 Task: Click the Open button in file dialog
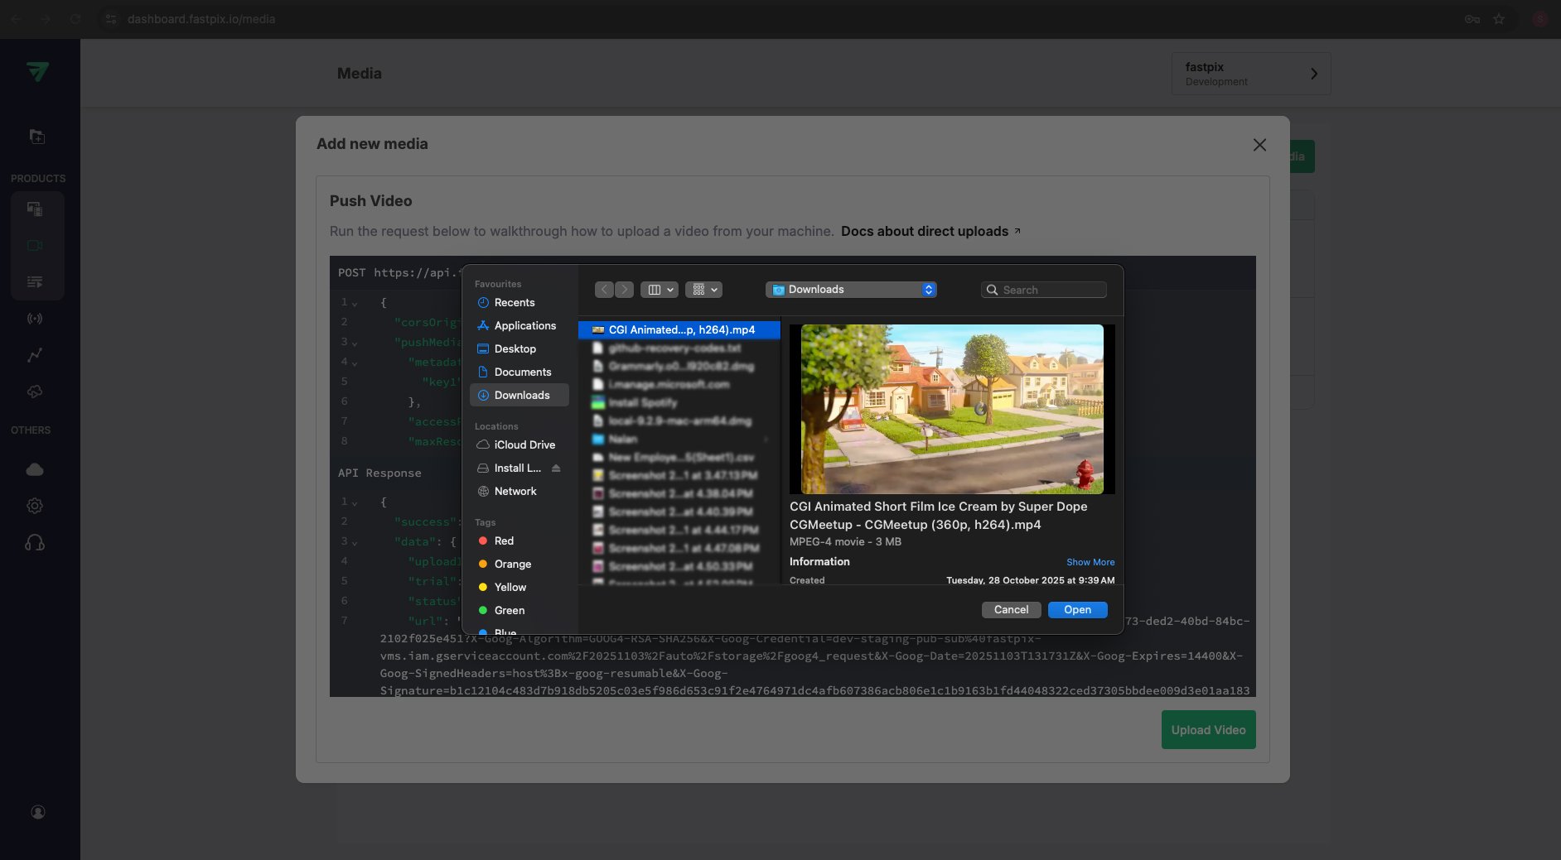(1077, 610)
